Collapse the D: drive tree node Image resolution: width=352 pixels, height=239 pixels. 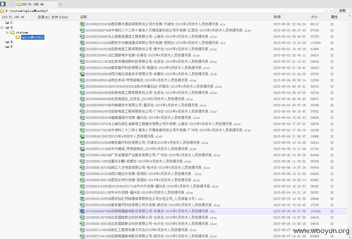pos(2,28)
